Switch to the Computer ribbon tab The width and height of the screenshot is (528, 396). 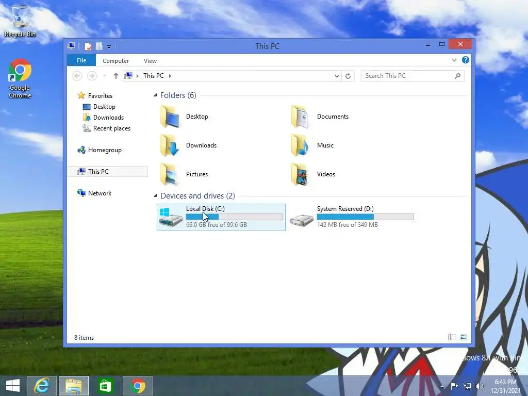pyautogui.click(x=116, y=61)
